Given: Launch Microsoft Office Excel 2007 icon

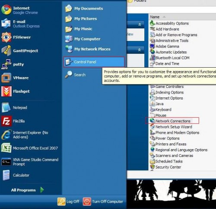Looking at the screenshot, I should point(6,148).
